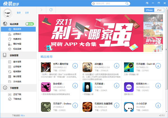Image resolution: width=168 pixels, height=118 pixels.
Task: Open 应用程序 applications list
Action: [x=17, y=67]
